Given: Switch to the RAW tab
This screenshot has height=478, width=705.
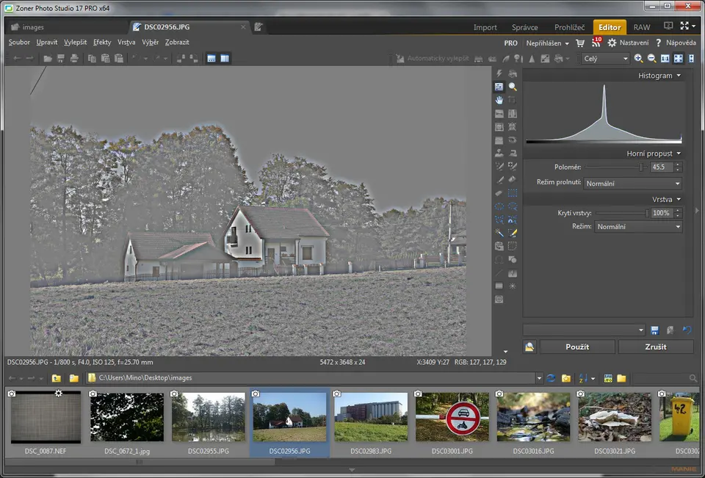Looking at the screenshot, I should (641, 27).
